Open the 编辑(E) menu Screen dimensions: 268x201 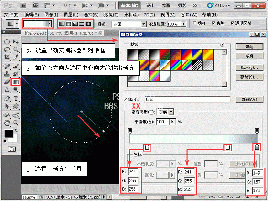[x=32, y=15]
